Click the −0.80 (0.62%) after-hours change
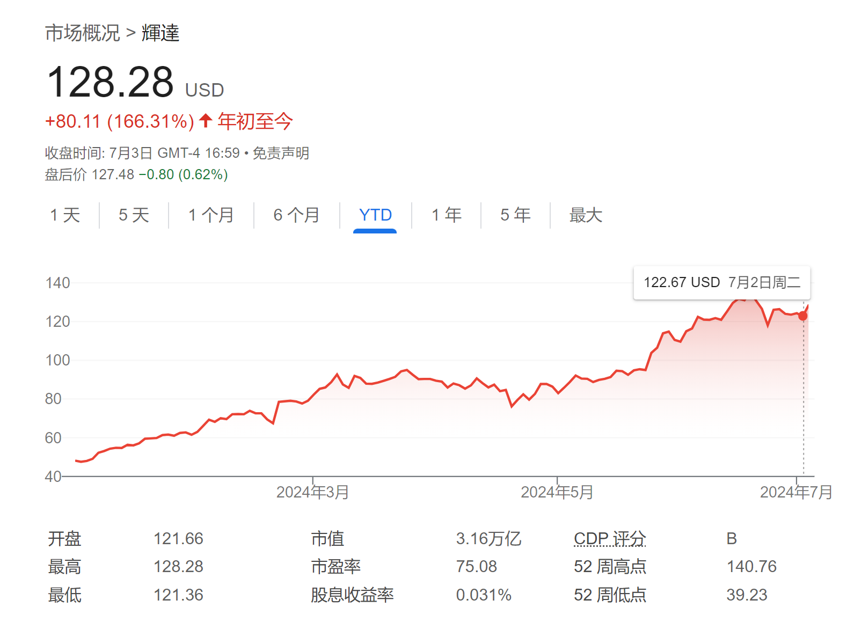The image size is (854, 622). tap(183, 175)
